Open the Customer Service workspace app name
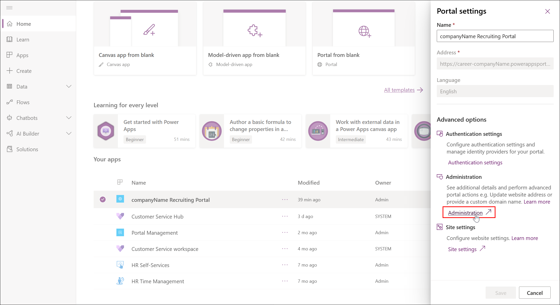Image resolution: width=560 pixels, height=305 pixels. (165, 249)
